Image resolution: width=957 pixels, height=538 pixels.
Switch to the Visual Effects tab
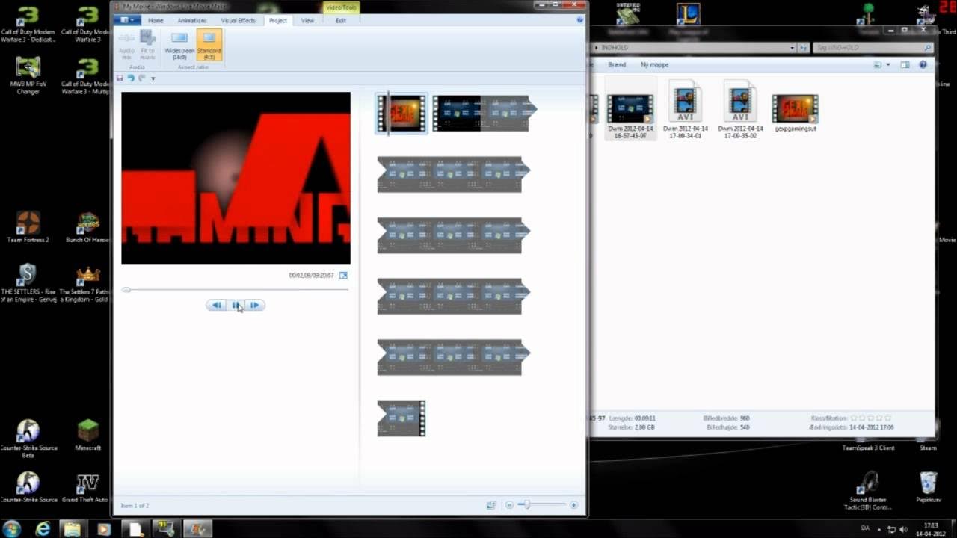(238, 20)
